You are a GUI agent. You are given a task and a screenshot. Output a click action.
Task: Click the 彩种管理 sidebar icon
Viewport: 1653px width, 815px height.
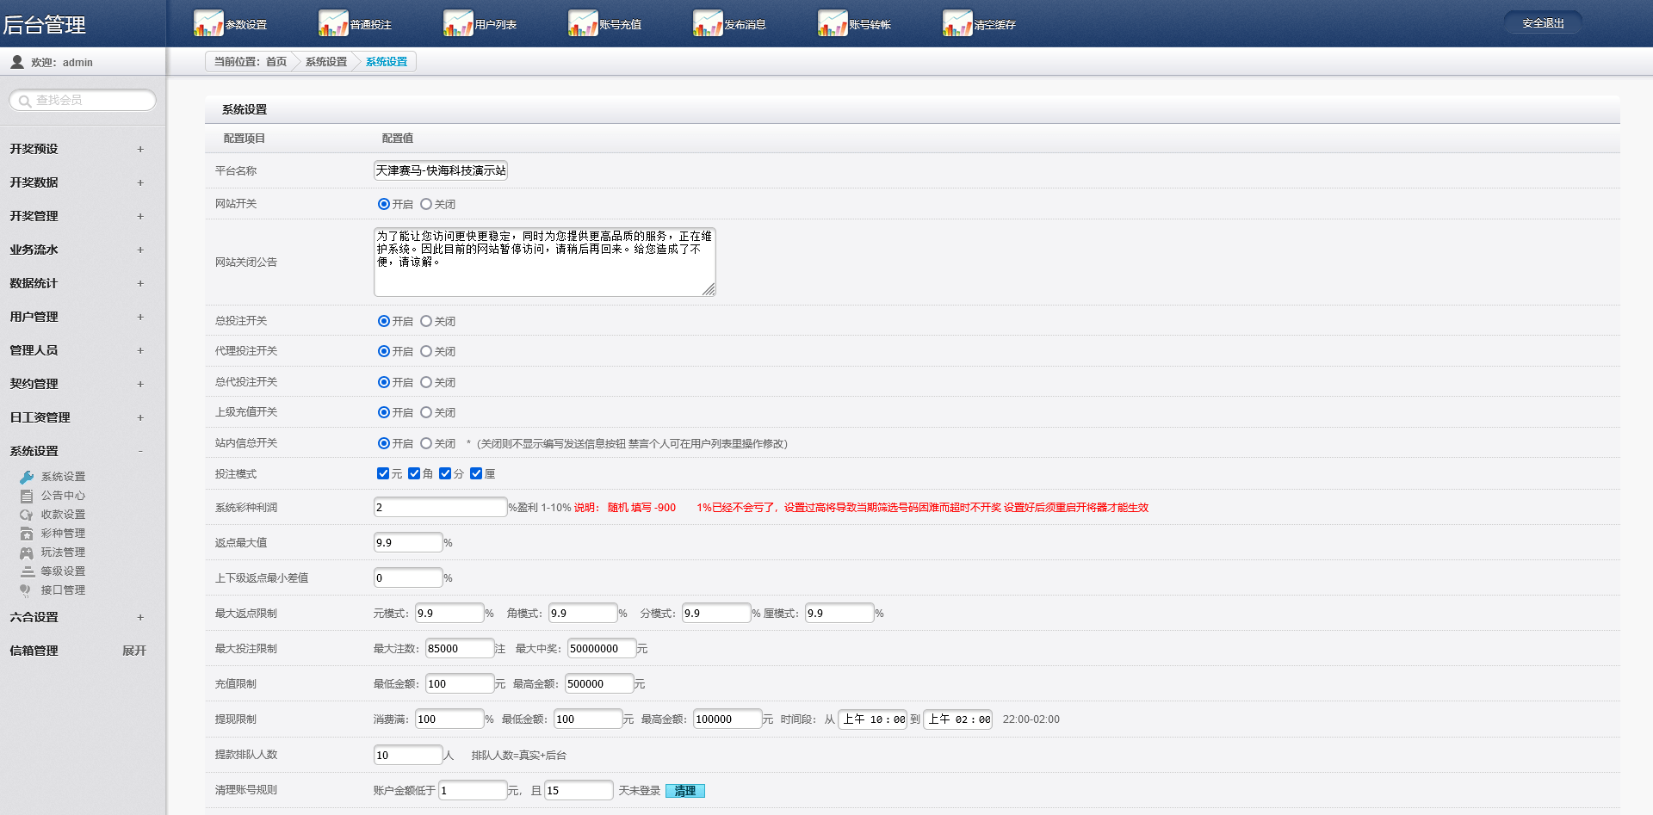(27, 534)
